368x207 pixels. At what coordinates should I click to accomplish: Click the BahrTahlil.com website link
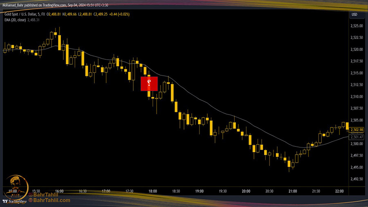click(52, 200)
